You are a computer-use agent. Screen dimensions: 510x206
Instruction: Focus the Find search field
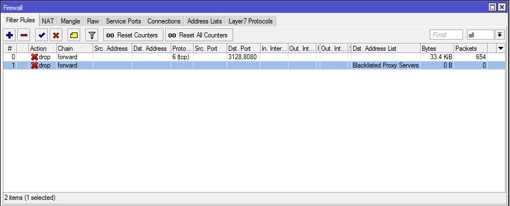tap(446, 35)
